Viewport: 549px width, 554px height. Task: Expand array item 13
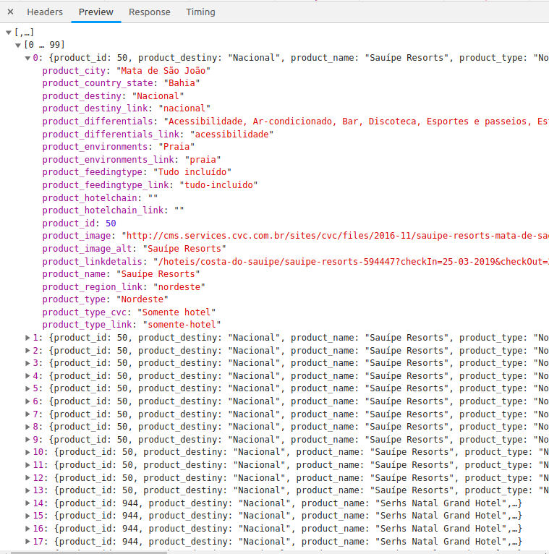coord(27,490)
